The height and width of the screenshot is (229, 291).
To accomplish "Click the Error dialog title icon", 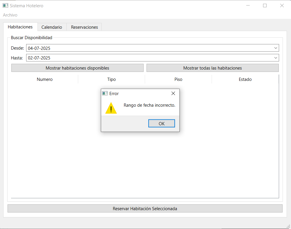I will point(105,94).
